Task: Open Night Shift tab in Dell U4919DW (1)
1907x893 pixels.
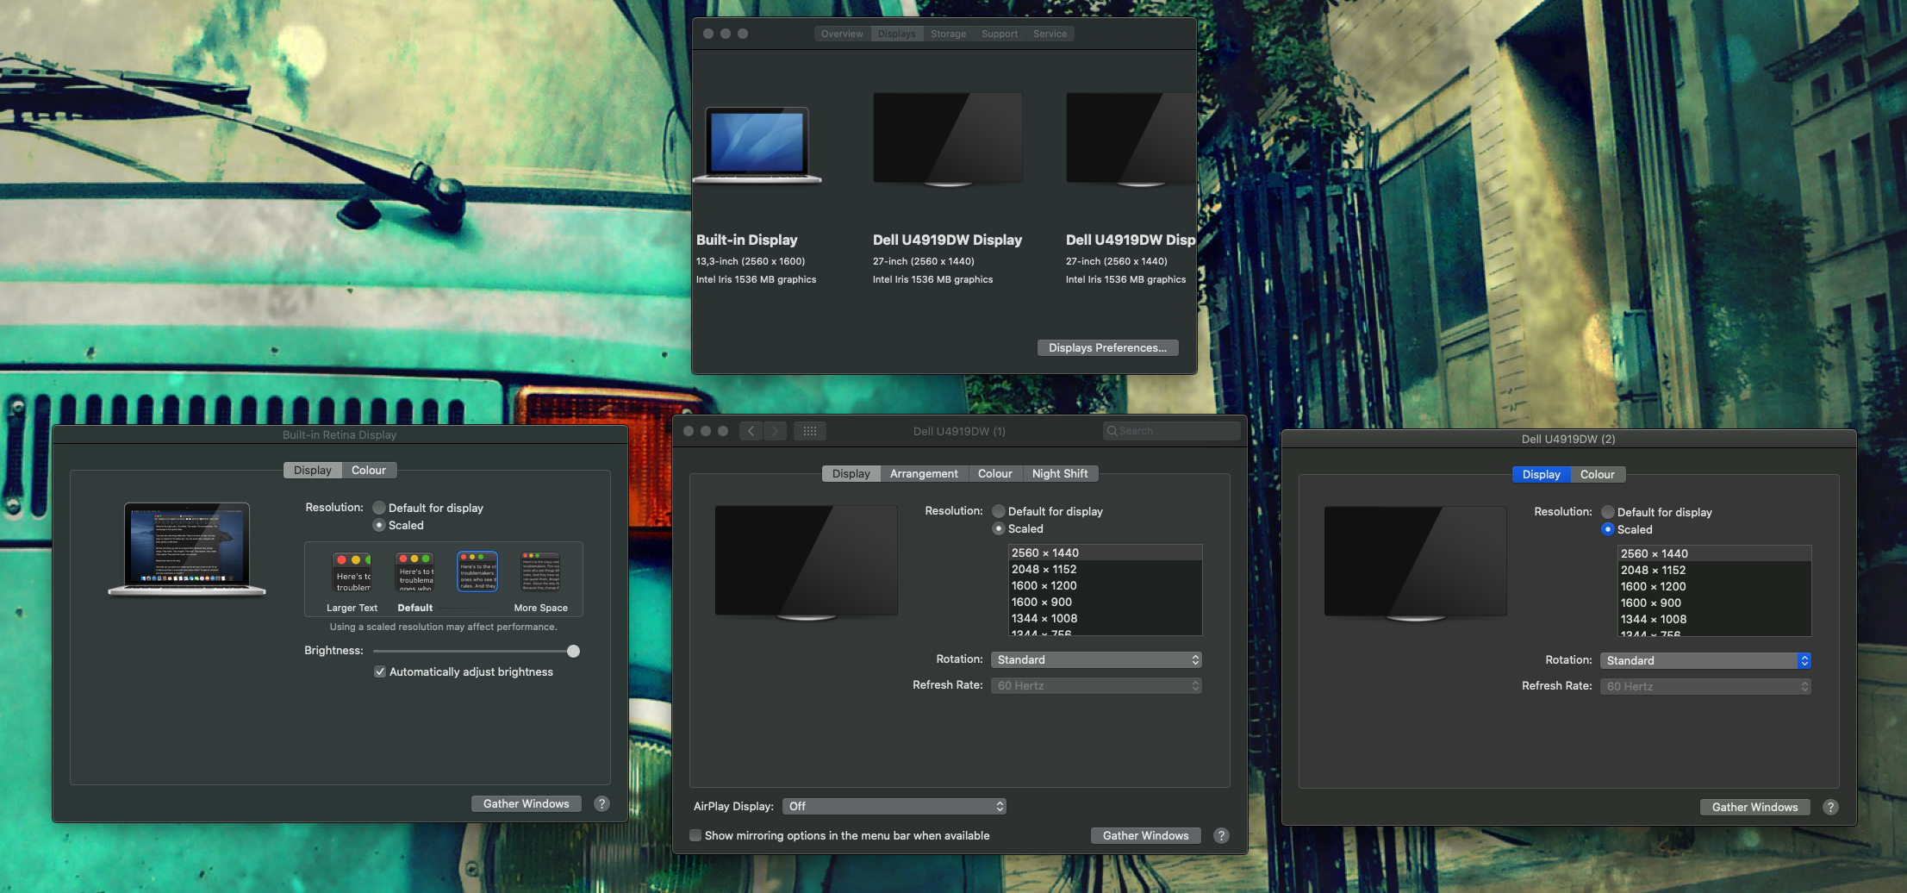Action: (1060, 473)
